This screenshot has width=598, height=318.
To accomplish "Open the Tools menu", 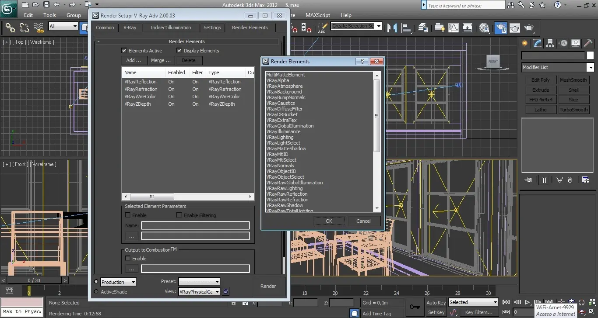I will pos(49,15).
